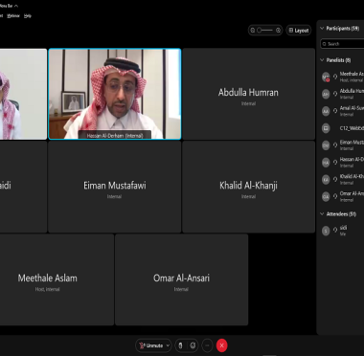Click the raise hand icon in the toolbar
The width and height of the screenshot is (364, 356).
(x=180, y=345)
